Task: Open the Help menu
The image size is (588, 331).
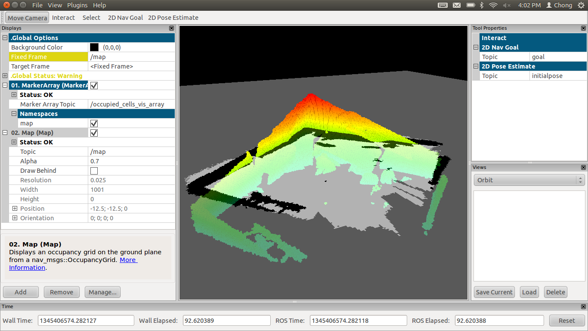Action: click(99, 5)
